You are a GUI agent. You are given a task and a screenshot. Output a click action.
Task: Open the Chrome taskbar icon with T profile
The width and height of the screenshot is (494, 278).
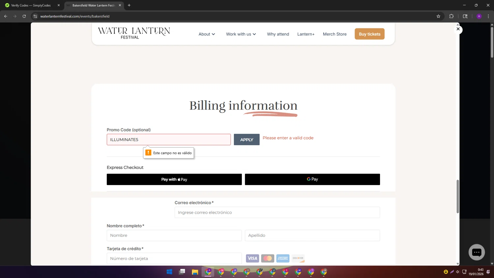(311, 272)
